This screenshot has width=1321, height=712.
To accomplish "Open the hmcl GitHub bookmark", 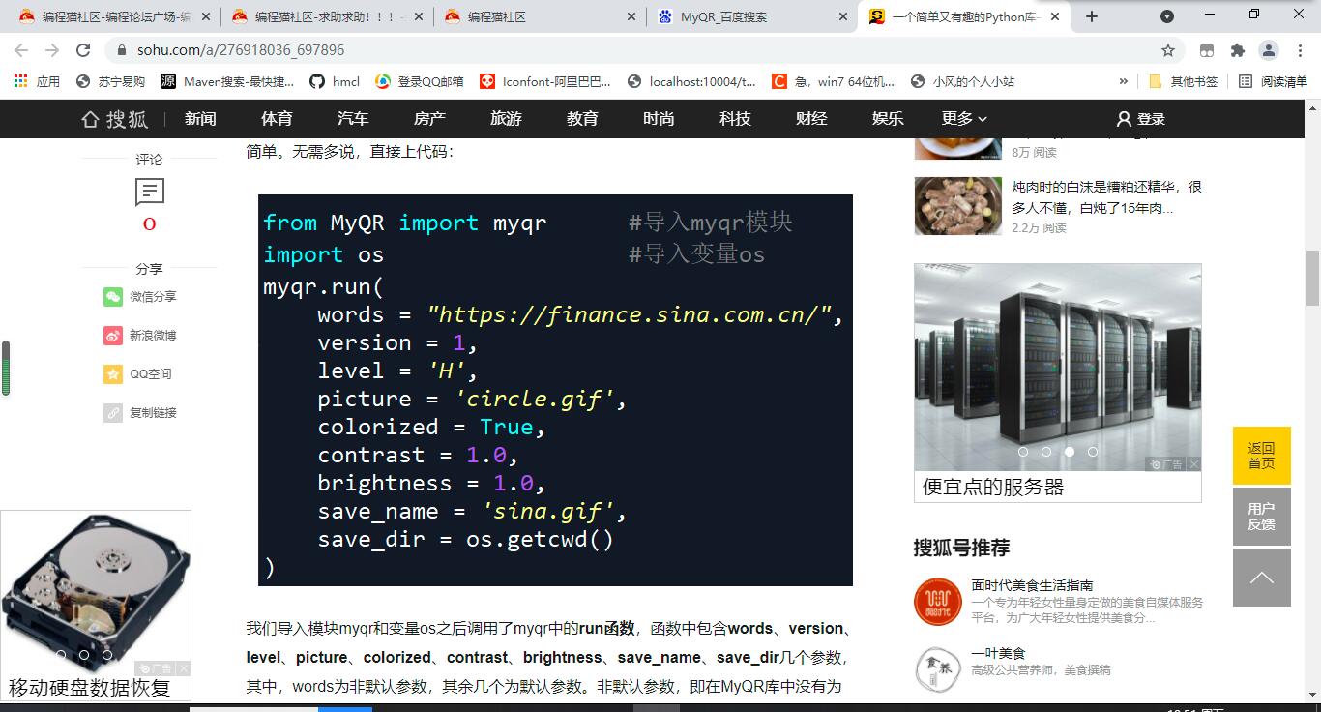I will tap(335, 81).
